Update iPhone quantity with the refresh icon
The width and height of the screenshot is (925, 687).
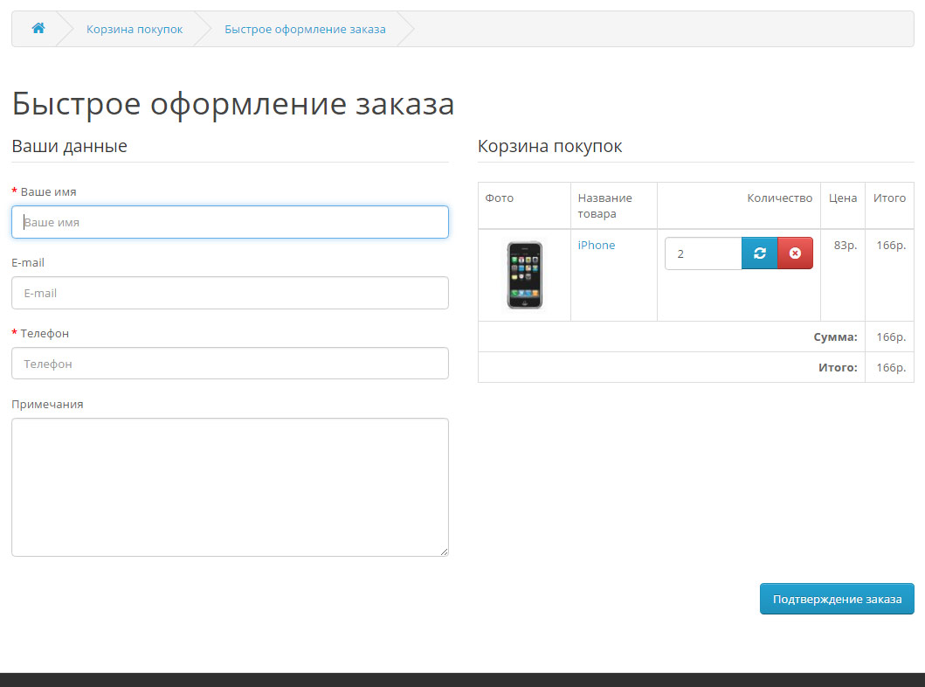point(759,253)
